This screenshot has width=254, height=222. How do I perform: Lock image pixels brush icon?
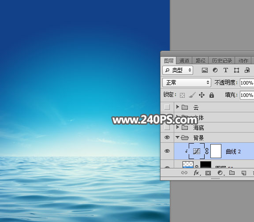point(192,95)
